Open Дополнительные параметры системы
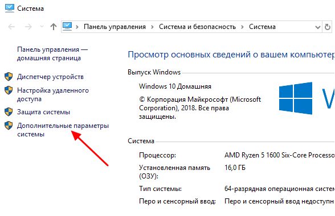The width and height of the screenshot is (335, 216). (63, 130)
